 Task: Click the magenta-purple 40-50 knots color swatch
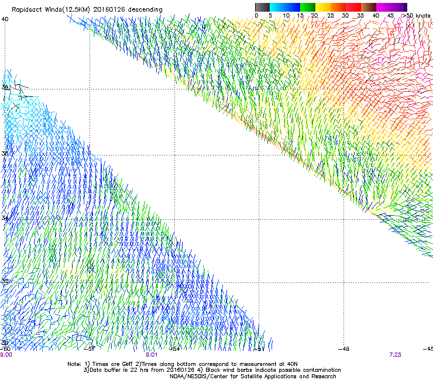[391, 7]
